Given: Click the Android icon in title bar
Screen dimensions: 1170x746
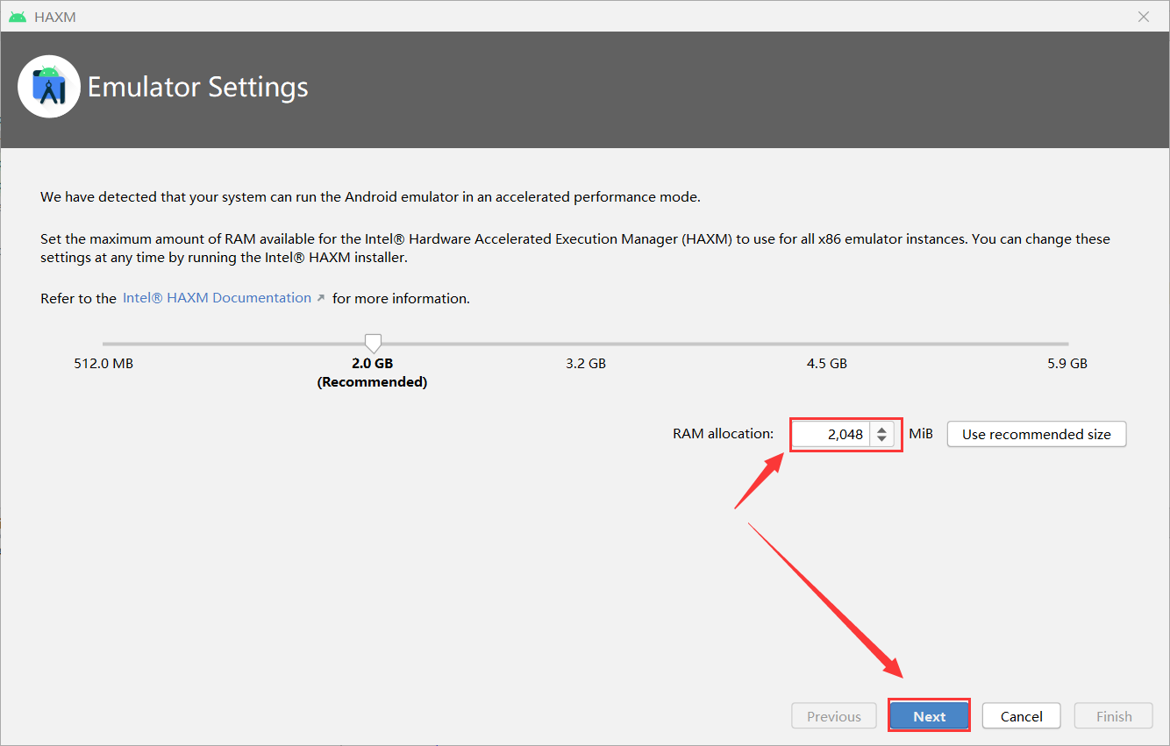Looking at the screenshot, I should [18, 17].
